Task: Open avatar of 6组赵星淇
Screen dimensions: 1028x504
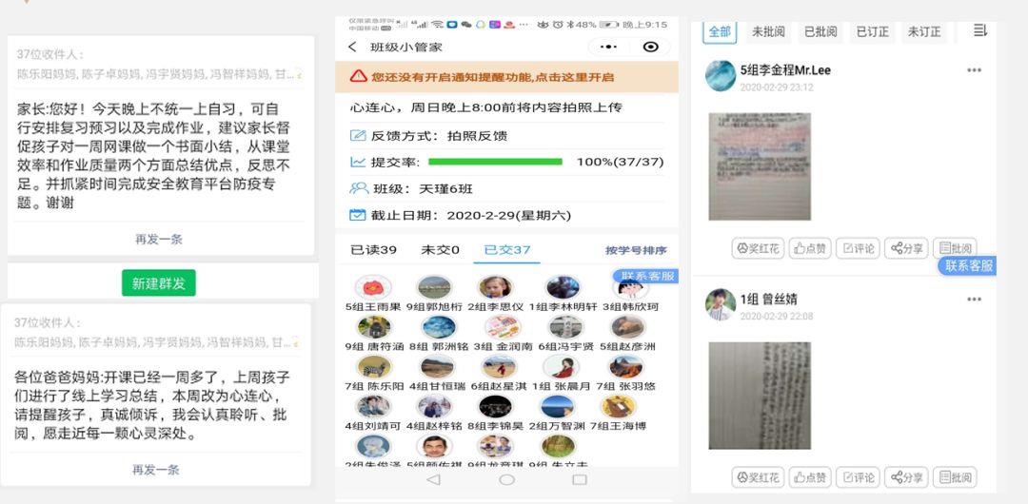Action: click(499, 367)
